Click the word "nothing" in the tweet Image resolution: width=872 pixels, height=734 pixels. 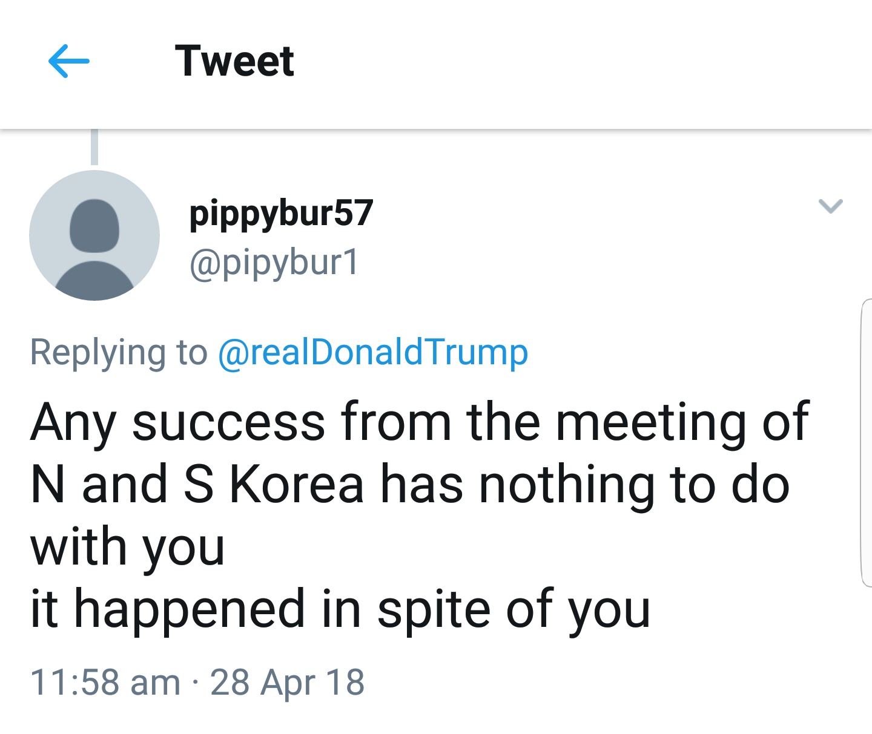point(567,484)
